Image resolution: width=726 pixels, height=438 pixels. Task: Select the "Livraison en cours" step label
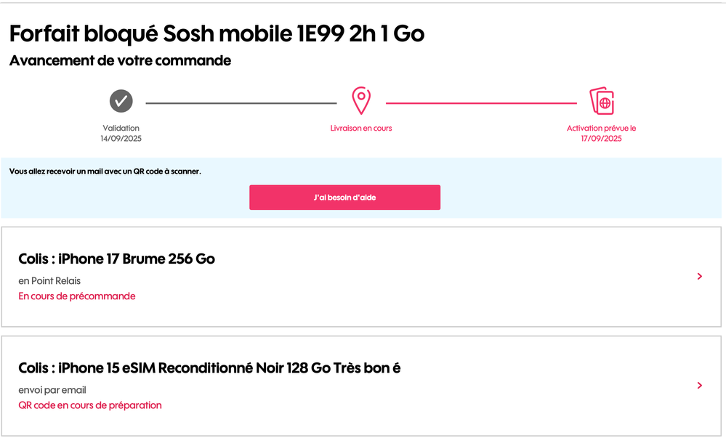[x=361, y=129]
